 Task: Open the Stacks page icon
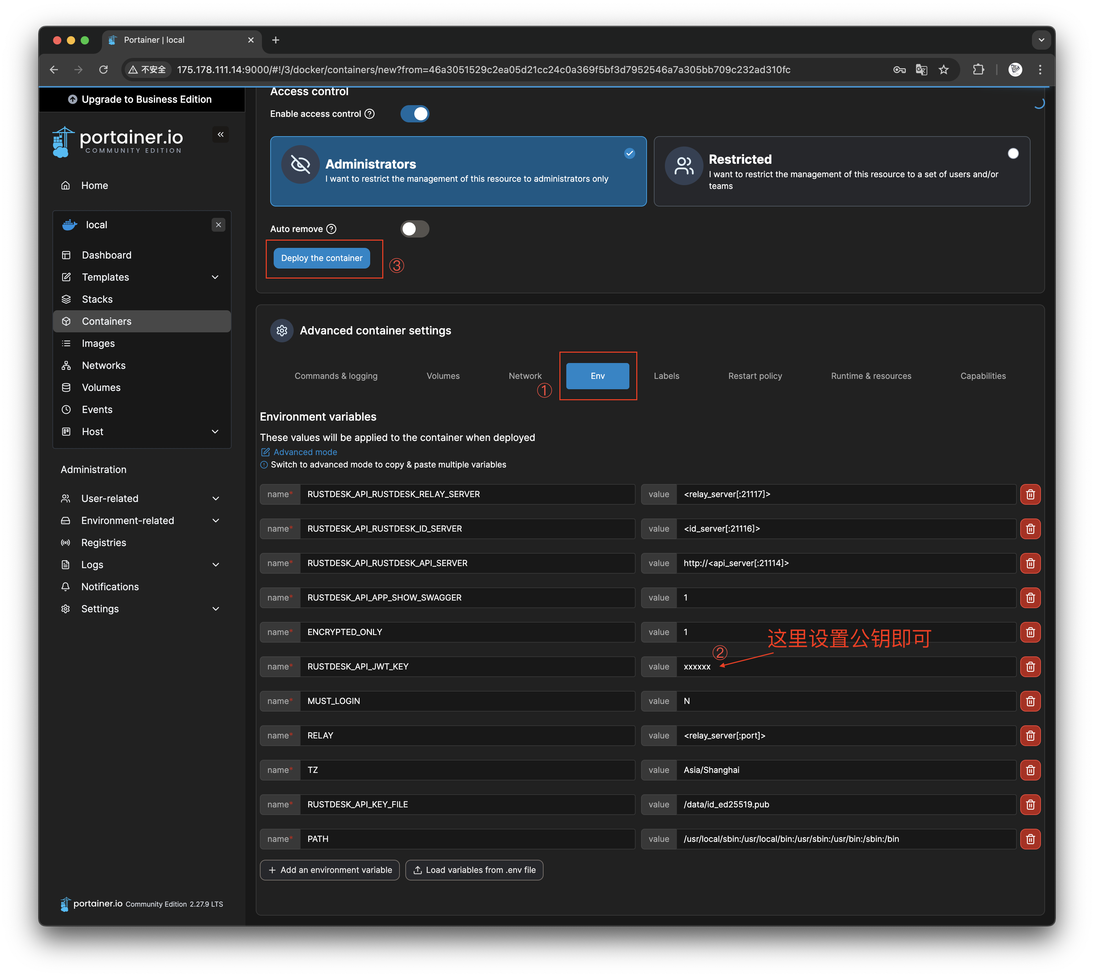pos(67,299)
